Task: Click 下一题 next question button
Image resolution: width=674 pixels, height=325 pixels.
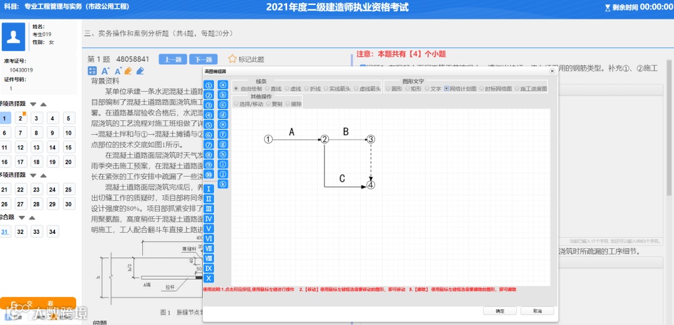Action: (x=203, y=59)
